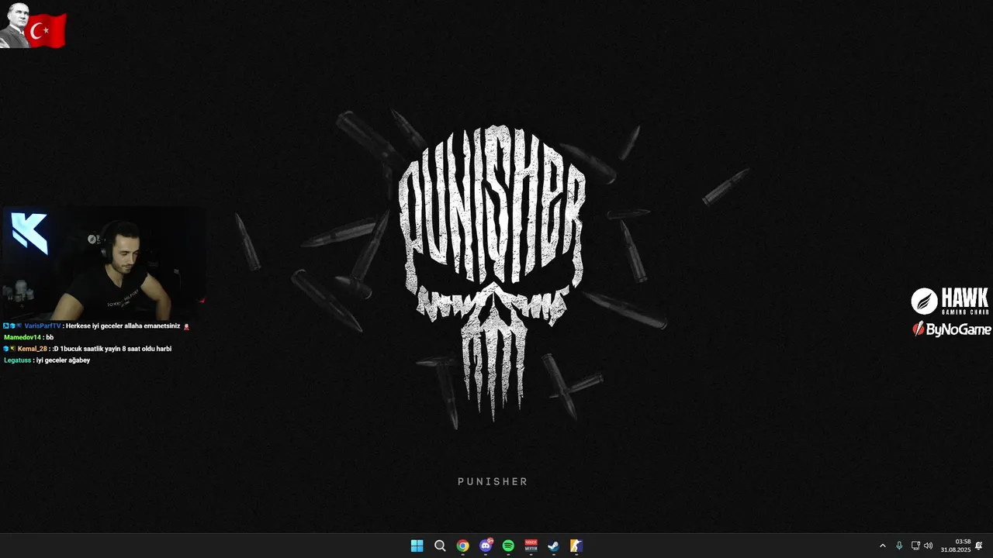This screenshot has width=993, height=558.
Task: Open Voicemeeter from the taskbar
Action: pyautogui.click(x=531, y=546)
